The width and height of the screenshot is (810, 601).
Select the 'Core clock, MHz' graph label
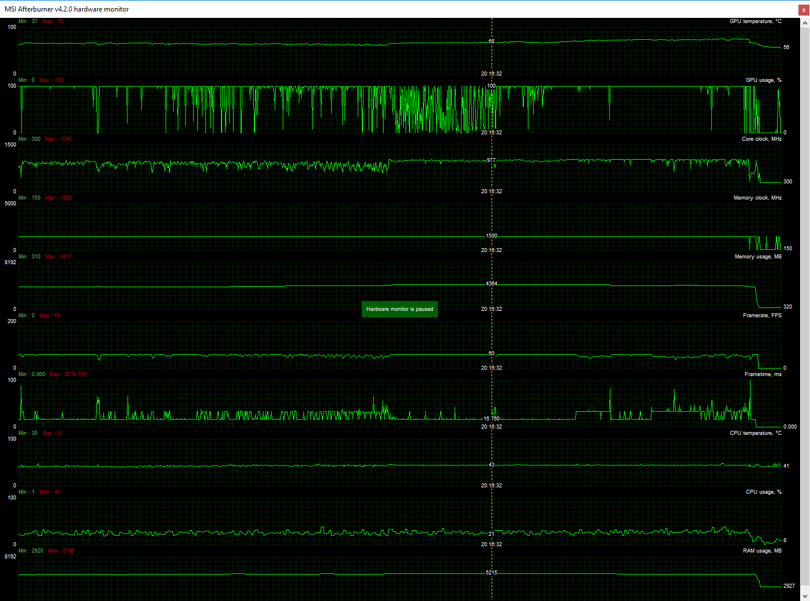tap(762, 139)
